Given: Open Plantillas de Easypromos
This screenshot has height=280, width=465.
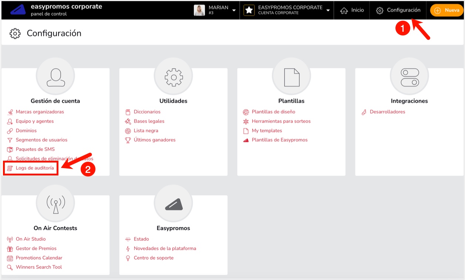Looking at the screenshot, I should tap(280, 140).
